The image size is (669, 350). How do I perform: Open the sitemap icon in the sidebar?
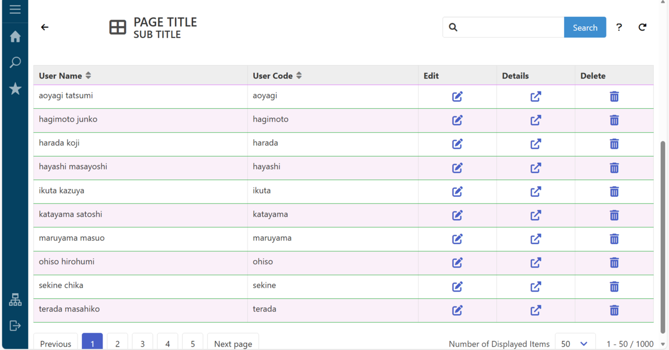click(15, 300)
